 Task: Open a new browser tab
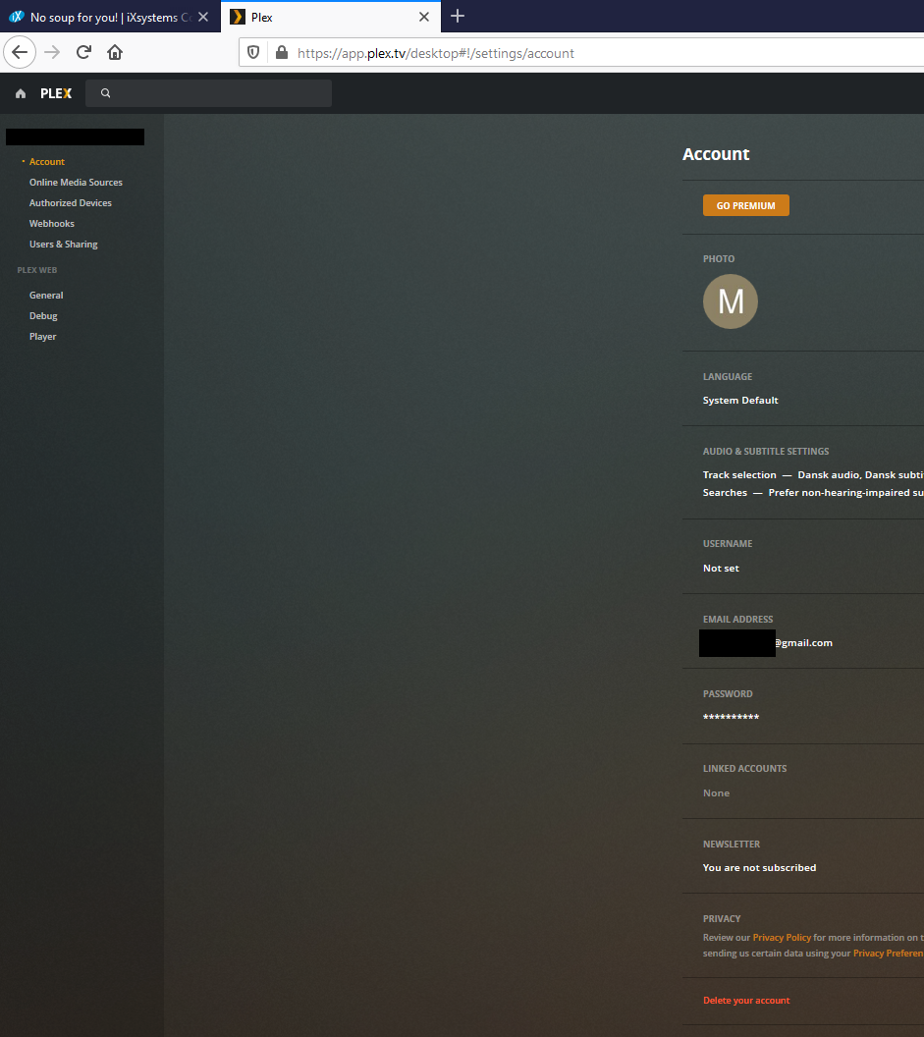[x=457, y=16]
